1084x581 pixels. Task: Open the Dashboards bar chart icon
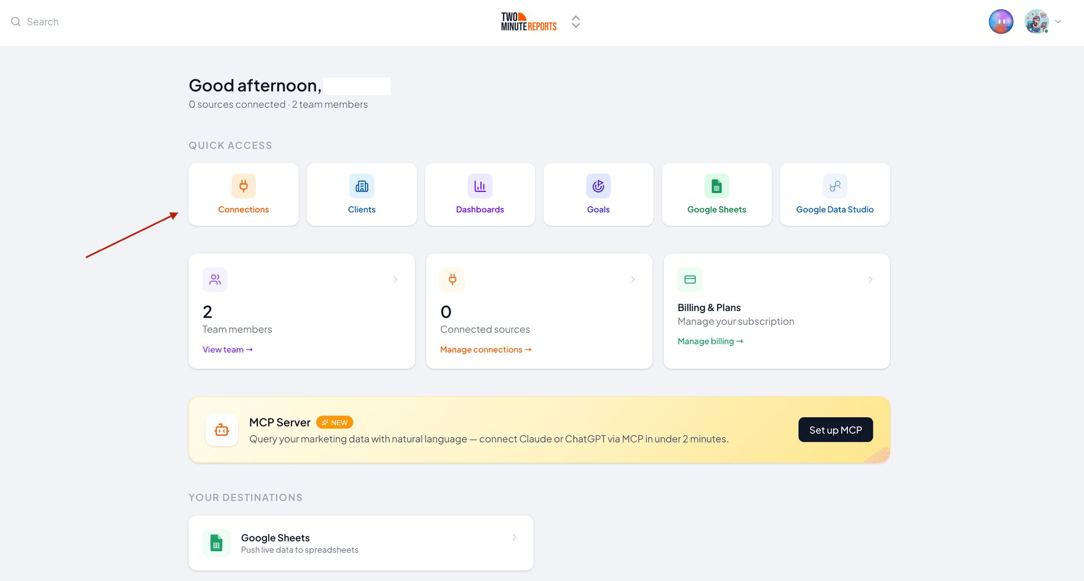480,186
